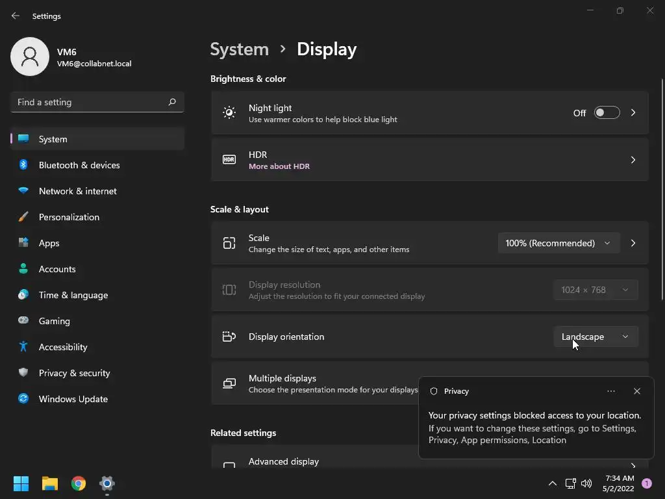The height and width of the screenshot is (499, 665).
Task: Click the Night light sun icon
Action: point(229,113)
